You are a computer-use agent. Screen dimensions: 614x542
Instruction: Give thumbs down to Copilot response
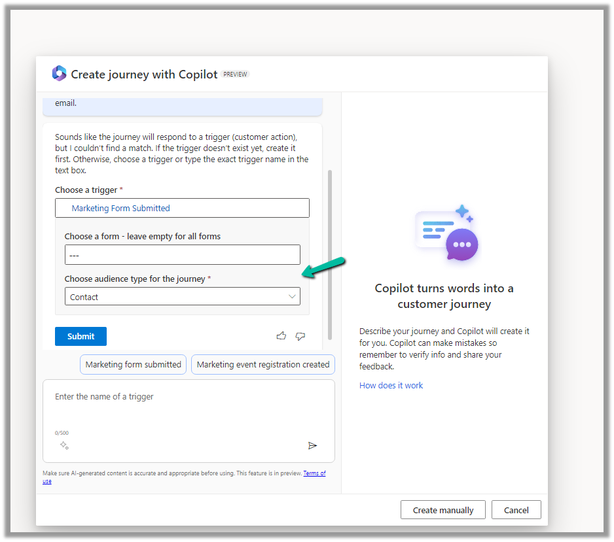pyautogui.click(x=300, y=336)
